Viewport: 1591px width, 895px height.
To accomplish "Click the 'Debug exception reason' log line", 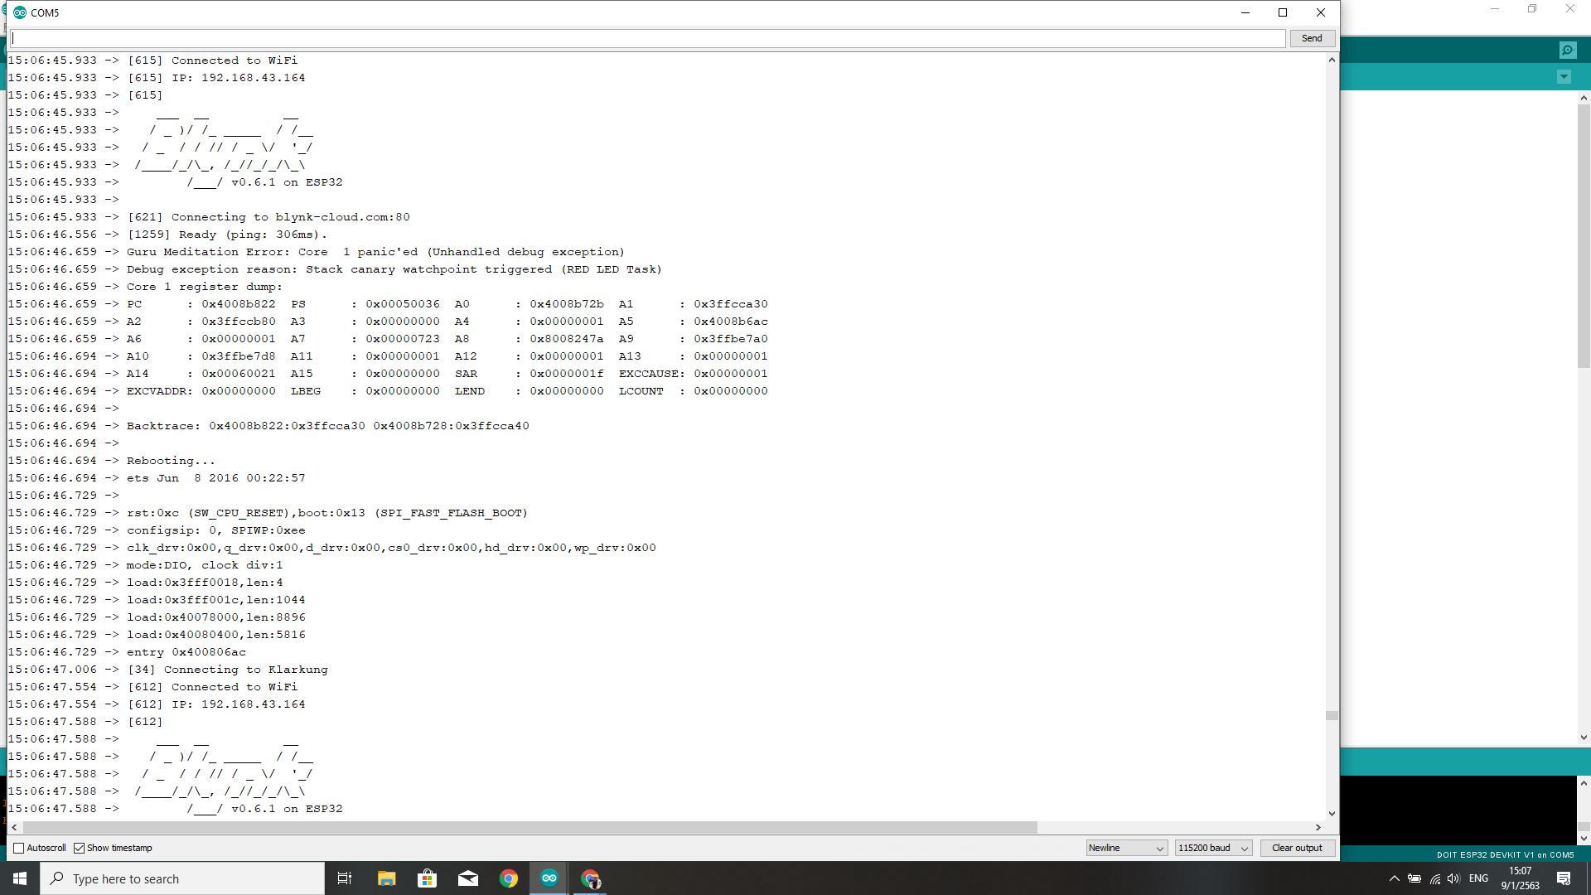I will tap(394, 269).
